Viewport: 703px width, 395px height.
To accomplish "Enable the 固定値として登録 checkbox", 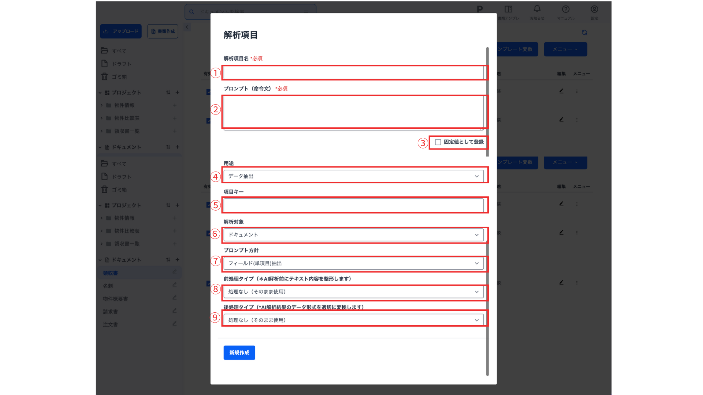I will [x=438, y=142].
